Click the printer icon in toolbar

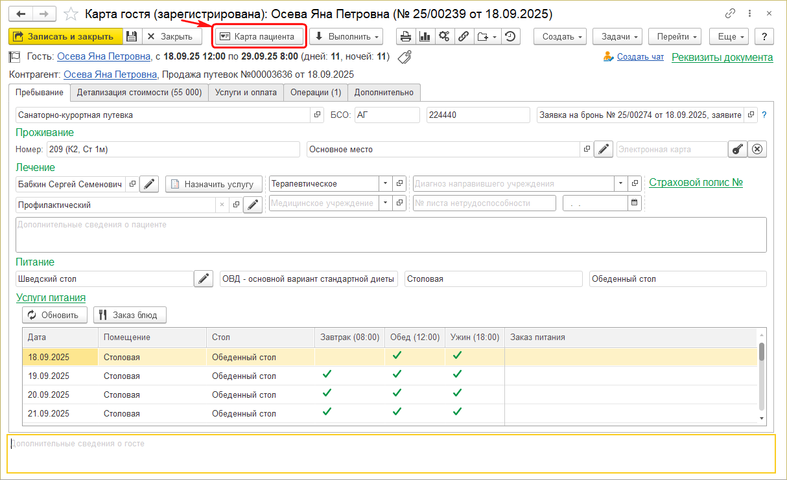(406, 37)
